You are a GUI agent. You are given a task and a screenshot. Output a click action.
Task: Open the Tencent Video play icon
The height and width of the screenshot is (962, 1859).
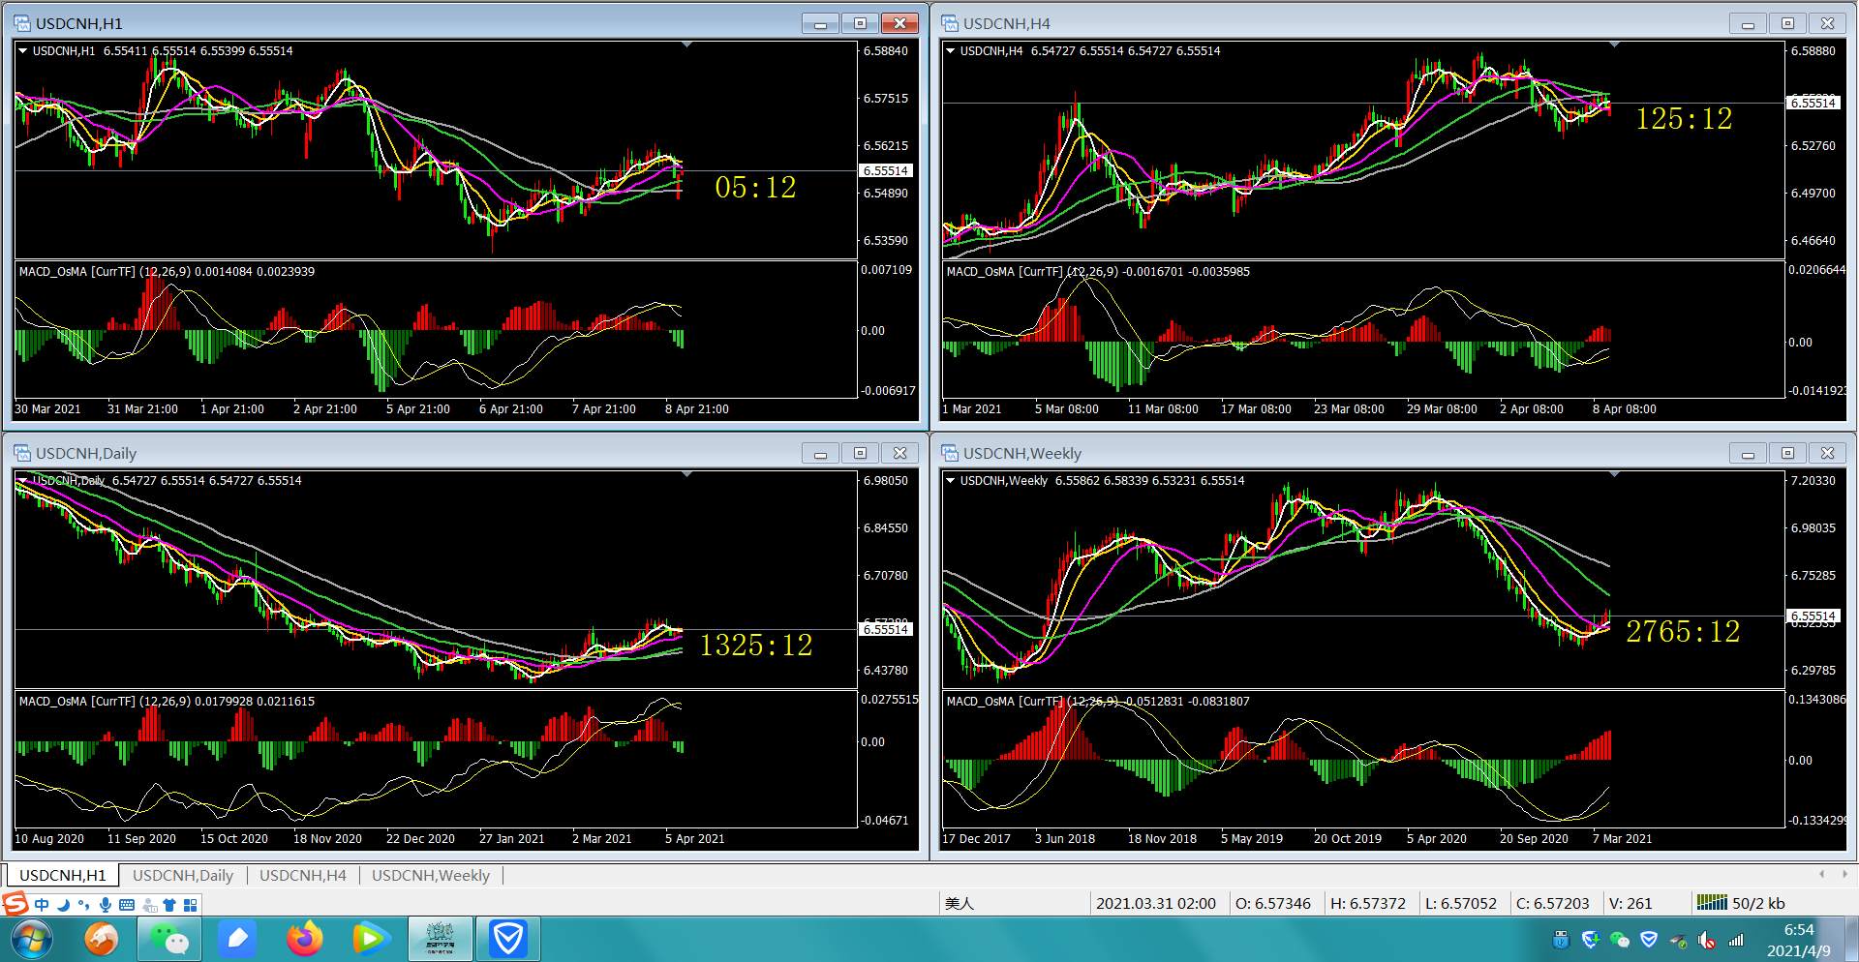click(x=373, y=939)
